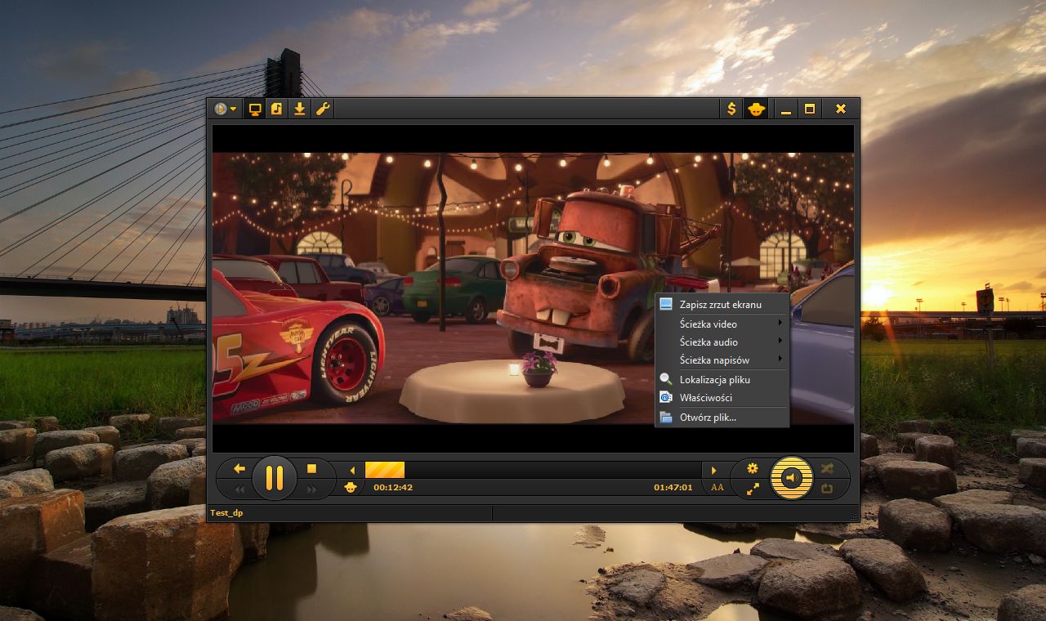Viewport: 1046px width, 621px height.
Task: Click the total duration 01:47:01
Action: tap(673, 488)
